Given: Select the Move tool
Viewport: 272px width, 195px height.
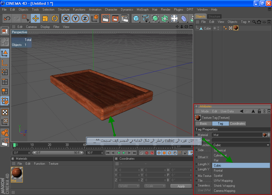Looking at the screenshot, I should click(x=36, y=18).
